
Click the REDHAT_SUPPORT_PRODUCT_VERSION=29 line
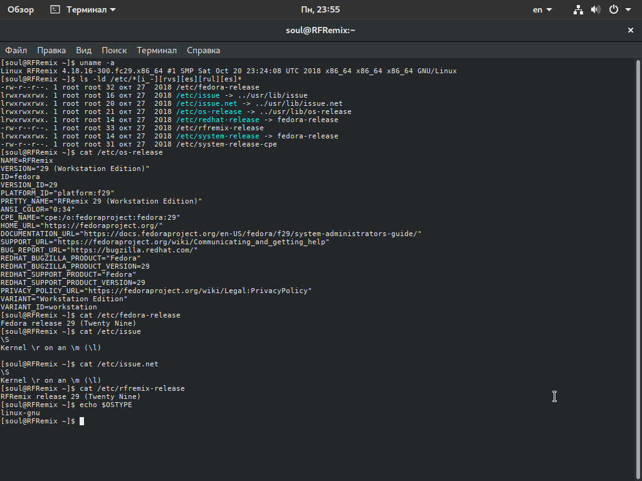click(73, 282)
